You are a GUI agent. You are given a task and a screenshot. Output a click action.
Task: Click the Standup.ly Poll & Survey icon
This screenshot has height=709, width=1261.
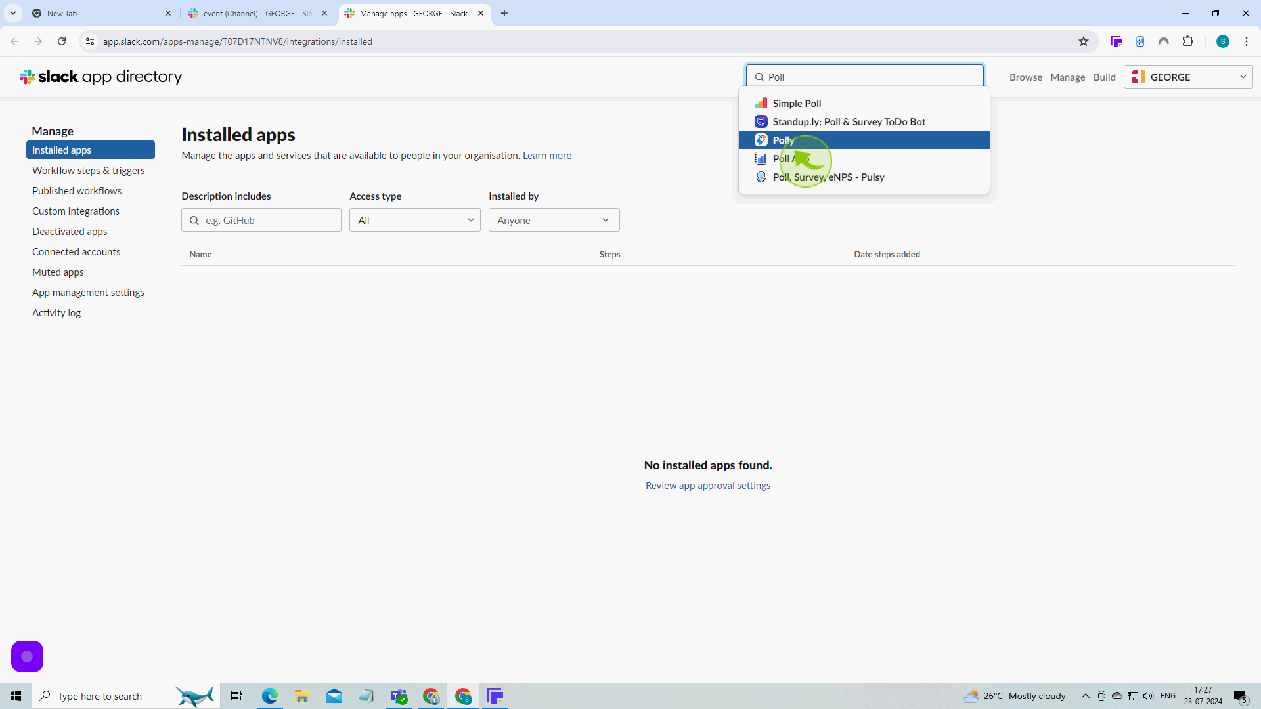tap(761, 121)
